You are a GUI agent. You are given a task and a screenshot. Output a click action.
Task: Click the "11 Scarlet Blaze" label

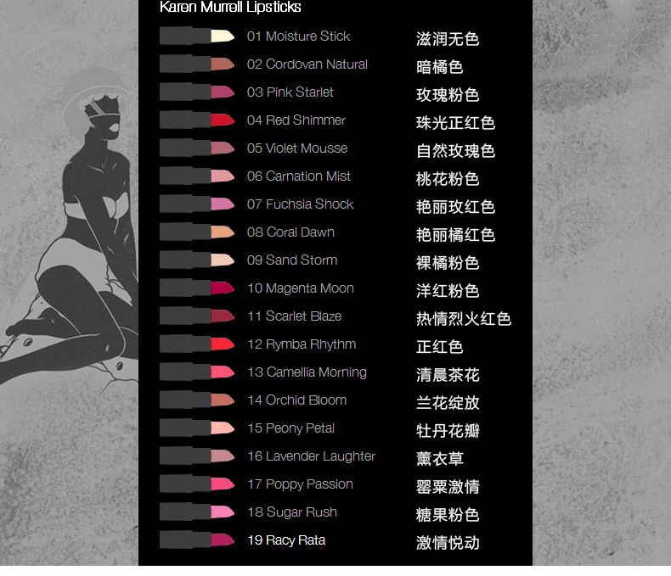pos(295,316)
